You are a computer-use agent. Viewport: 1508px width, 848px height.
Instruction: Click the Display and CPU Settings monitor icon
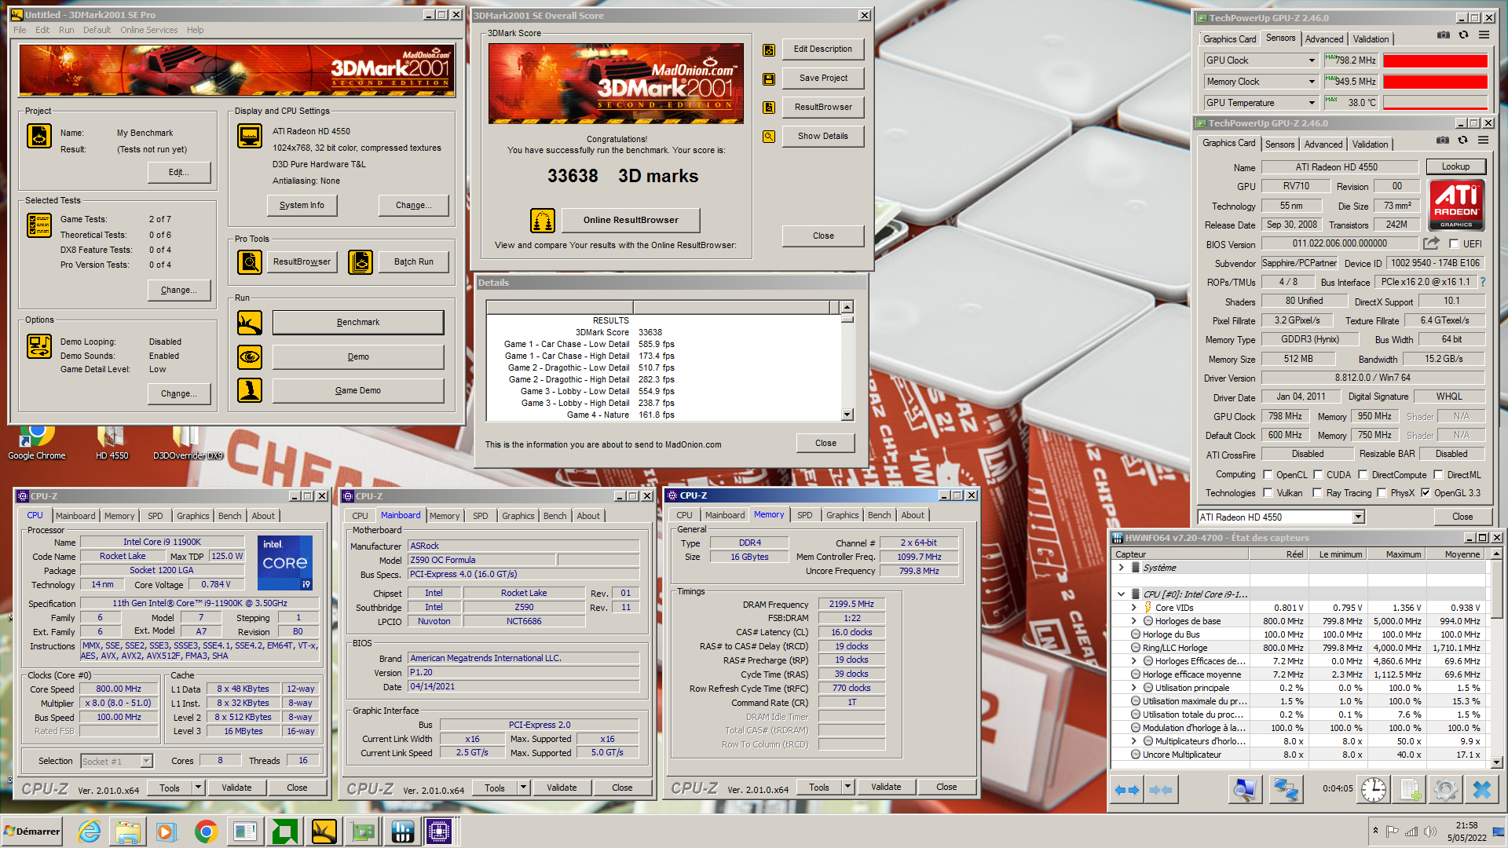(250, 136)
